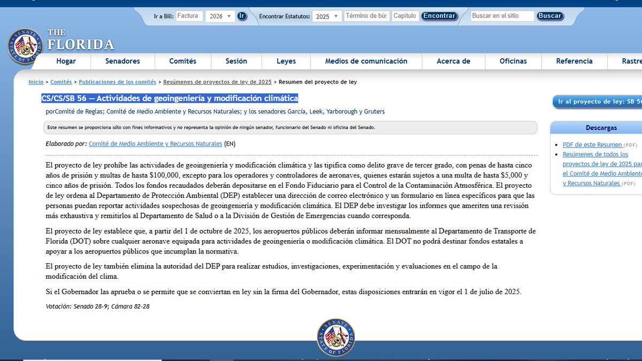The height and width of the screenshot is (361, 642).
Task: Open the Resúmenes de todos los proyectos de ley link
Action: tap(602, 169)
